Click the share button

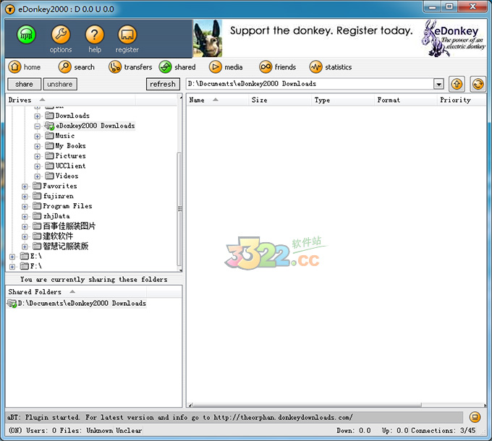coord(24,84)
